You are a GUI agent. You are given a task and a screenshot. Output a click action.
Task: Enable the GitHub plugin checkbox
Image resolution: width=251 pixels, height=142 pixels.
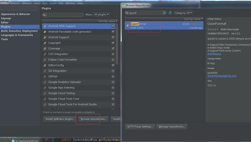[113, 77]
